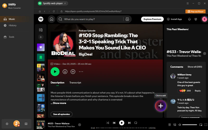Open Liked Songs heart playlist
This screenshot has width=208, height=130.
(x=41, y=47)
